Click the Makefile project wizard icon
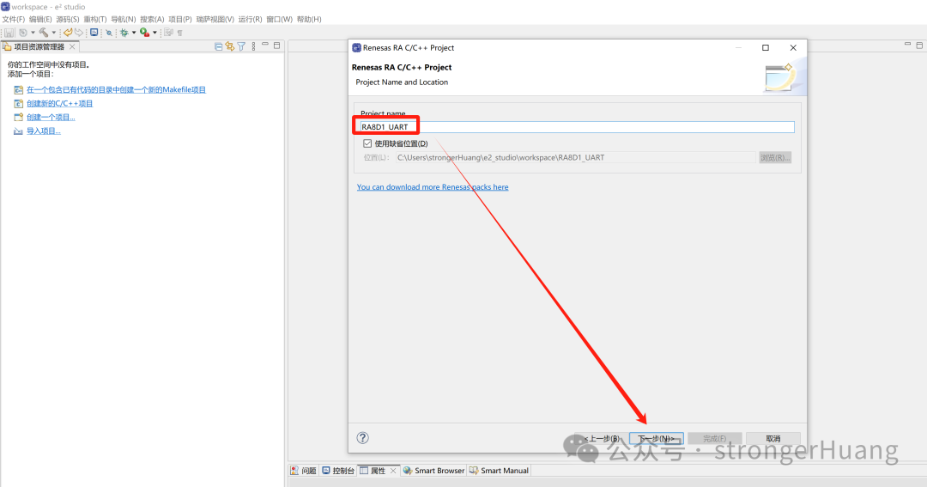 (x=18, y=90)
